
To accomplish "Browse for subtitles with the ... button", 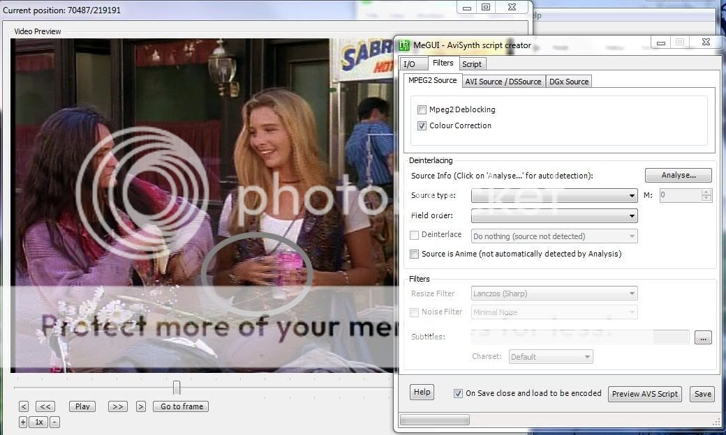I will click(703, 337).
